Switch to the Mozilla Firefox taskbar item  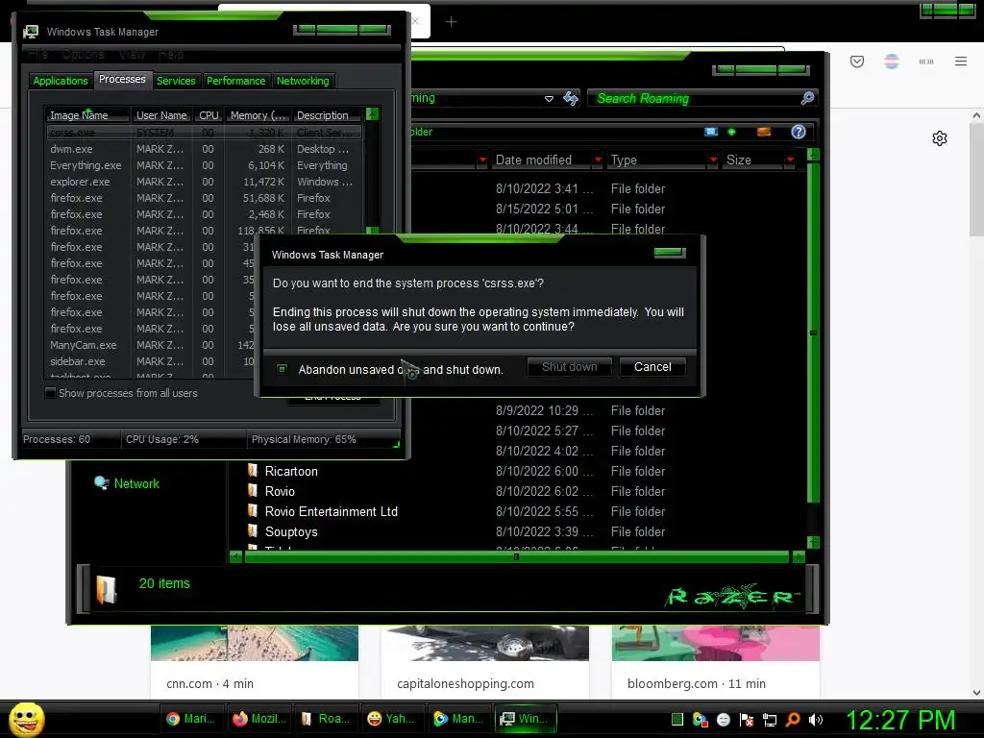click(258, 719)
